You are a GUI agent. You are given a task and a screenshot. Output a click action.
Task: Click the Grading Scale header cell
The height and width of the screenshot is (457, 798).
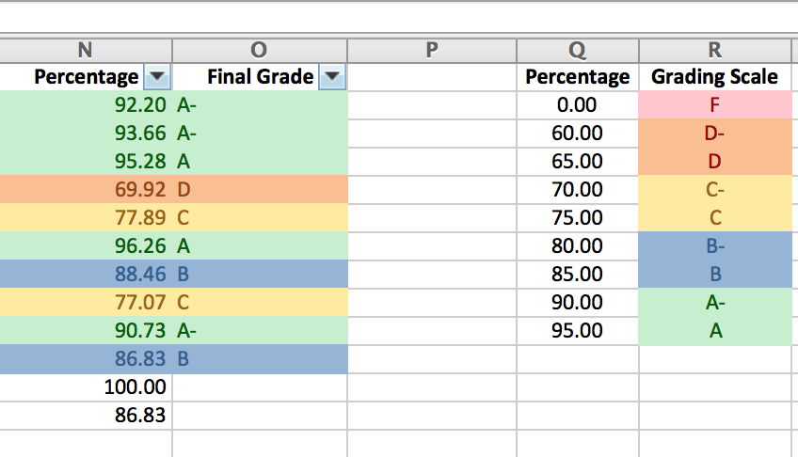(x=714, y=77)
